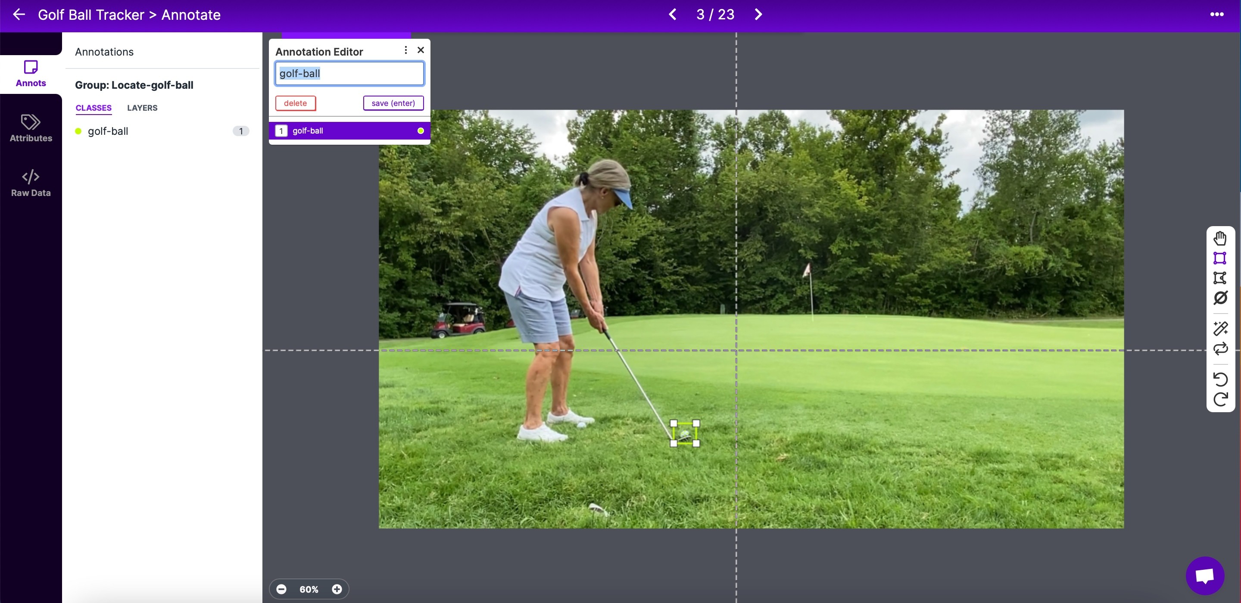Click the delete annotation button
The height and width of the screenshot is (603, 1241).
tap(295, 103)
